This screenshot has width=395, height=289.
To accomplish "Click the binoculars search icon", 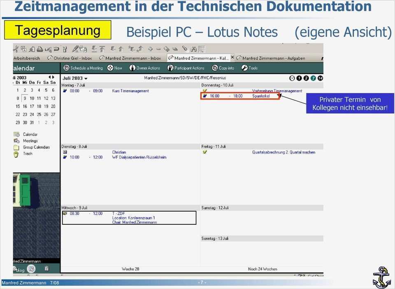I will click(x=194, y=49).
